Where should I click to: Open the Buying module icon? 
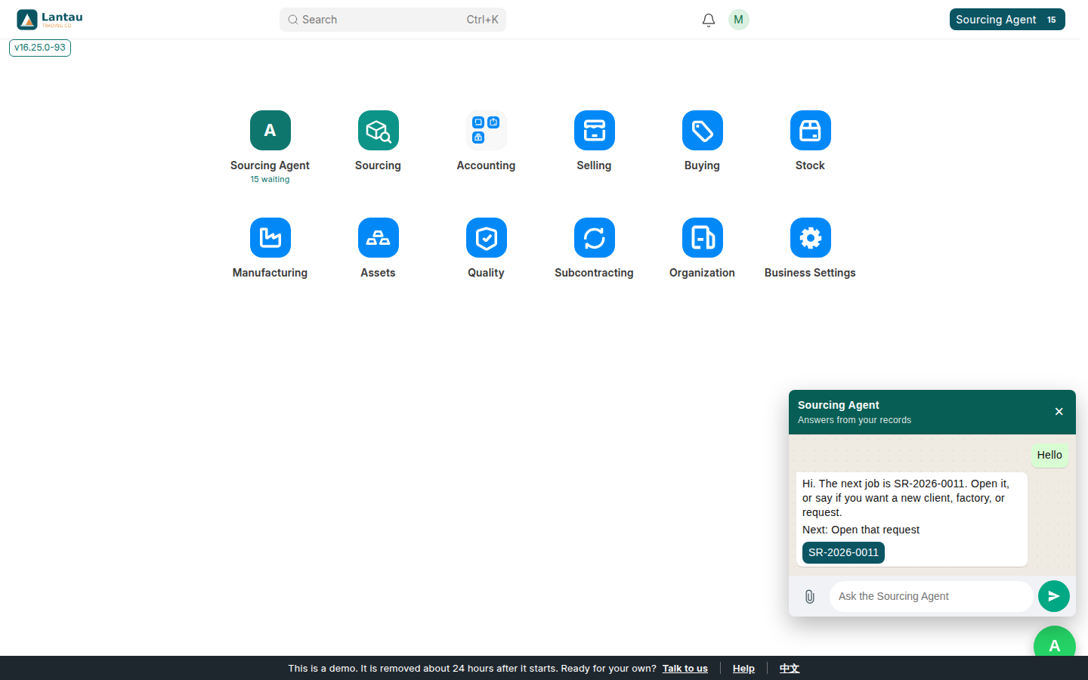pyautogui.click(x=702, y=131)
